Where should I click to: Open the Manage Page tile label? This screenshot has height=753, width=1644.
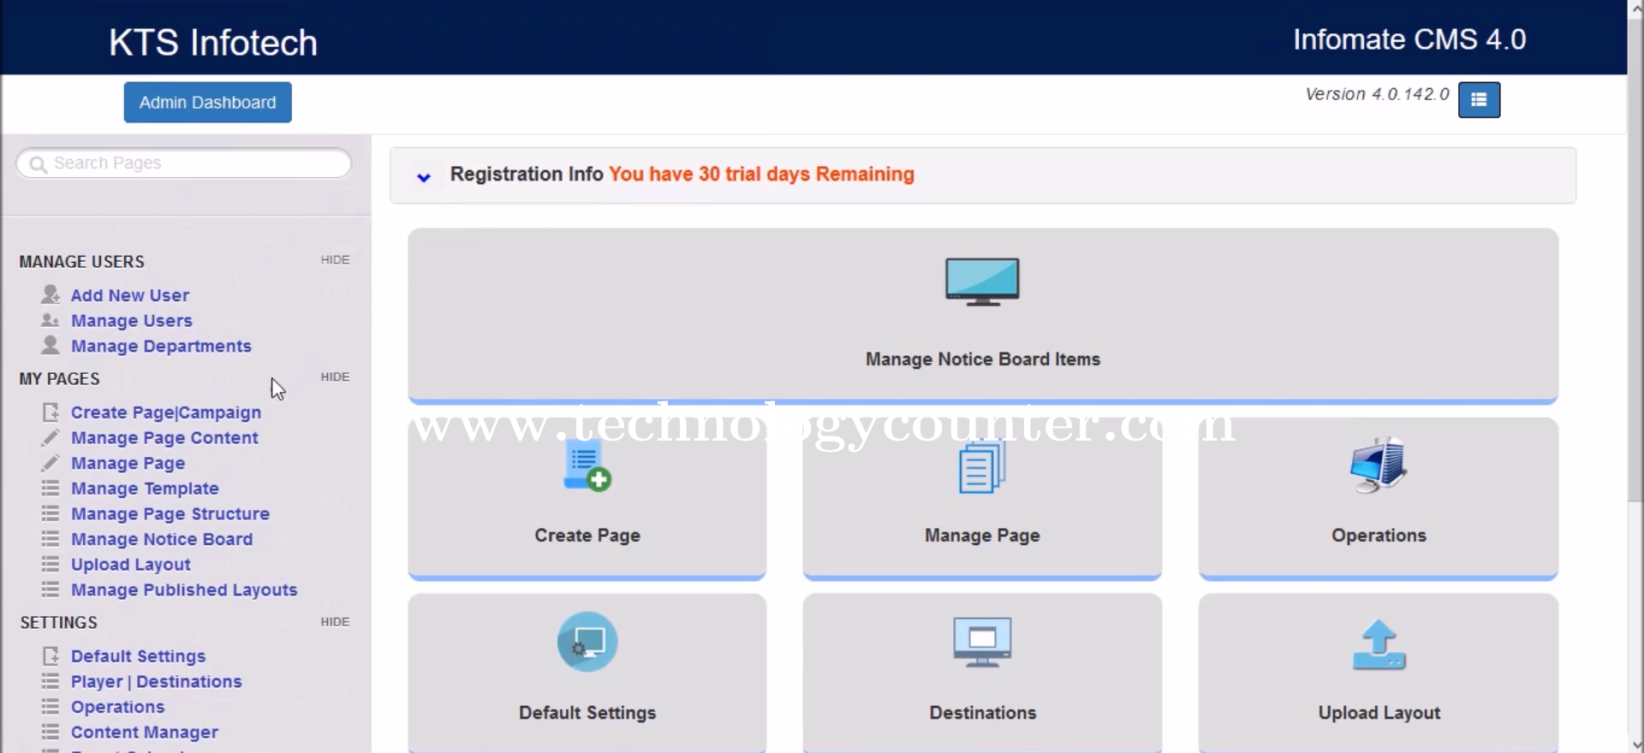tap(982, 536)
